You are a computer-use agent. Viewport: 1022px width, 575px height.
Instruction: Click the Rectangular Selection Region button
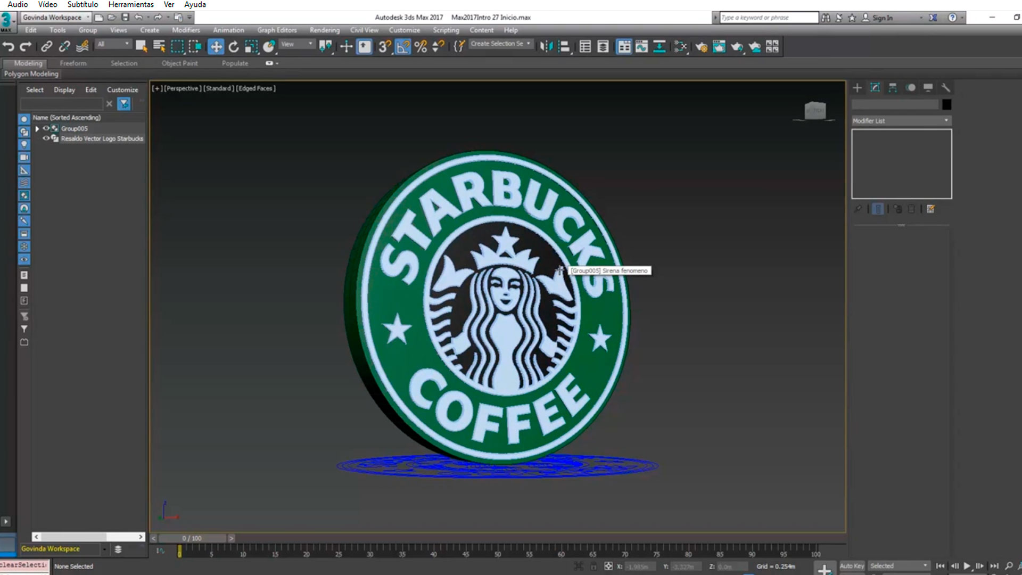coord(177,47)
